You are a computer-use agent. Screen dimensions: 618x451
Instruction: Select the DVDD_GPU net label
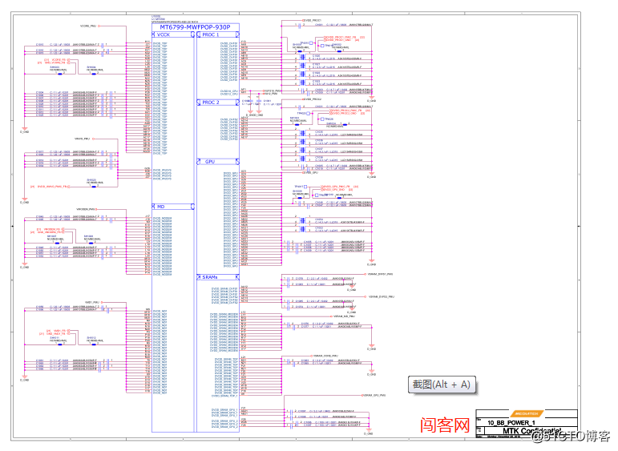311,172
